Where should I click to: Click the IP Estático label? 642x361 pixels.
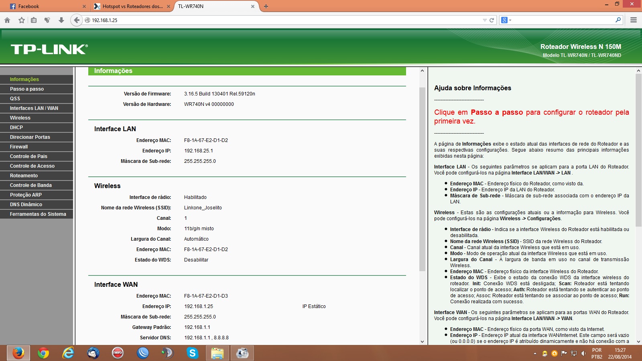[314, 306]
